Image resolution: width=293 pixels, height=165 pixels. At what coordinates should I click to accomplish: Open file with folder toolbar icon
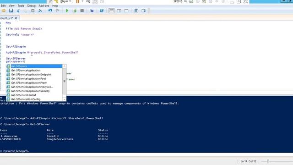[3, 11]
